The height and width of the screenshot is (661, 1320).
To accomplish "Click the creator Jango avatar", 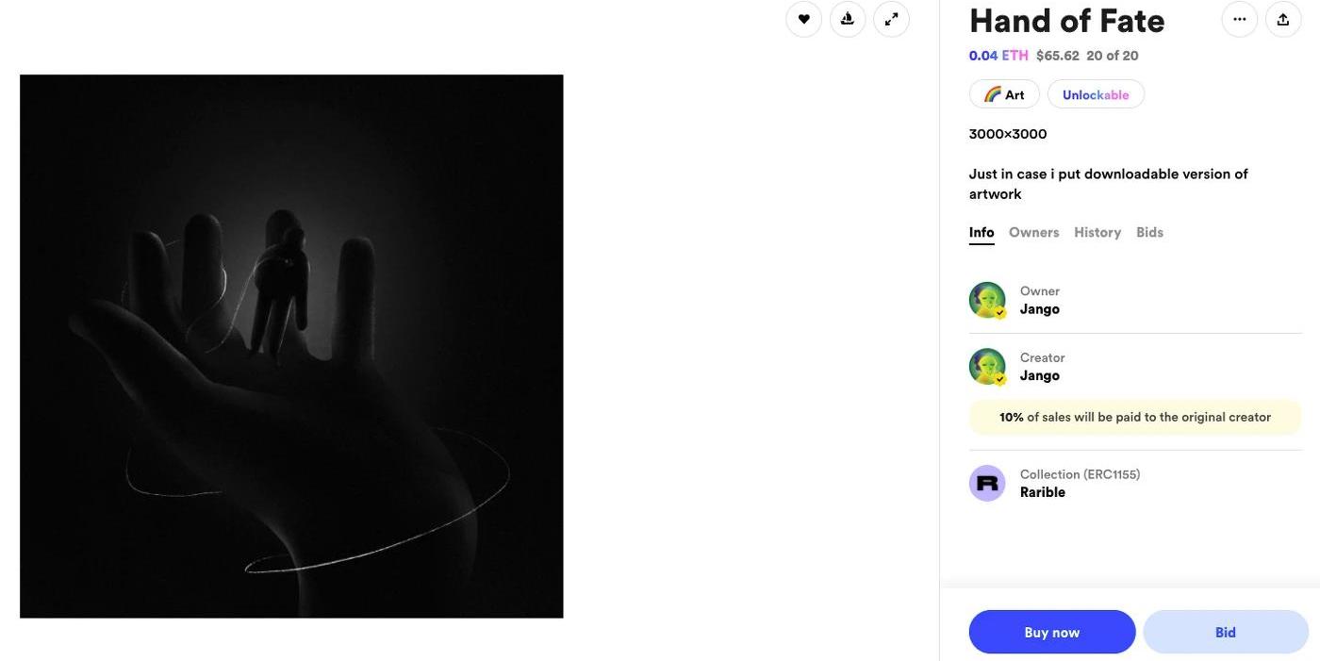I will coord(987,367).
